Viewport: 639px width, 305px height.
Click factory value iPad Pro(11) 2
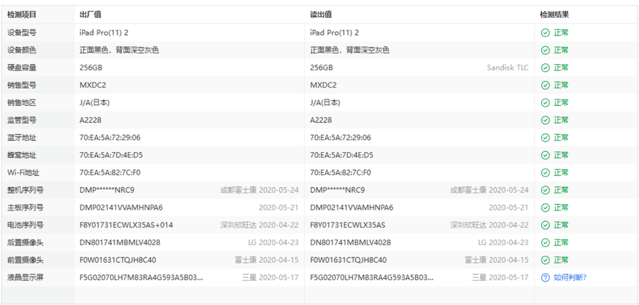104,33
